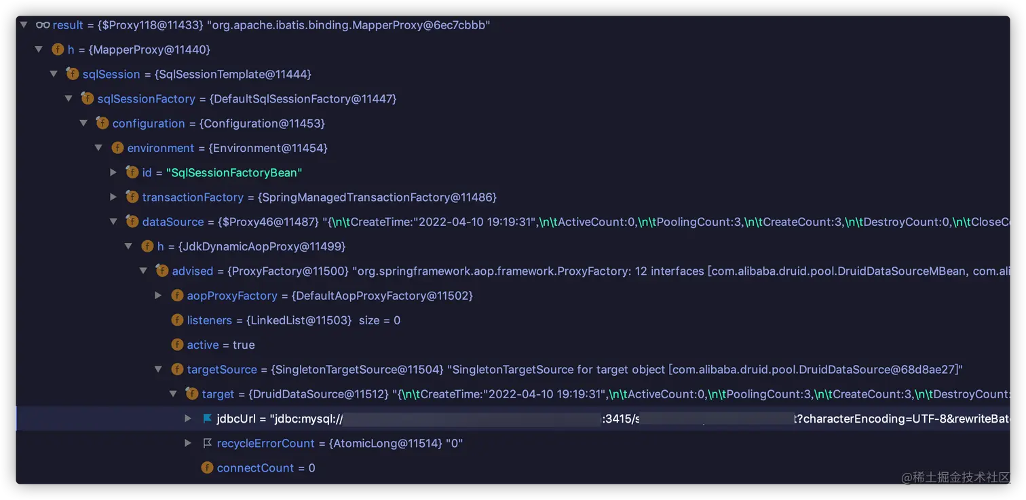The width and height of the screenshot is (1026, 500).
Task: Click the glasses watch icon beside result
Action: (43, 25)
